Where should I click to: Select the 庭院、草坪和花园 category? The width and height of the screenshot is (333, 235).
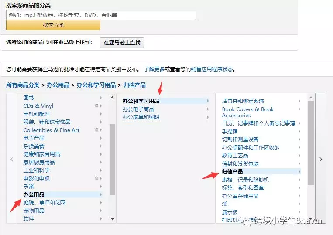(44, 203)
